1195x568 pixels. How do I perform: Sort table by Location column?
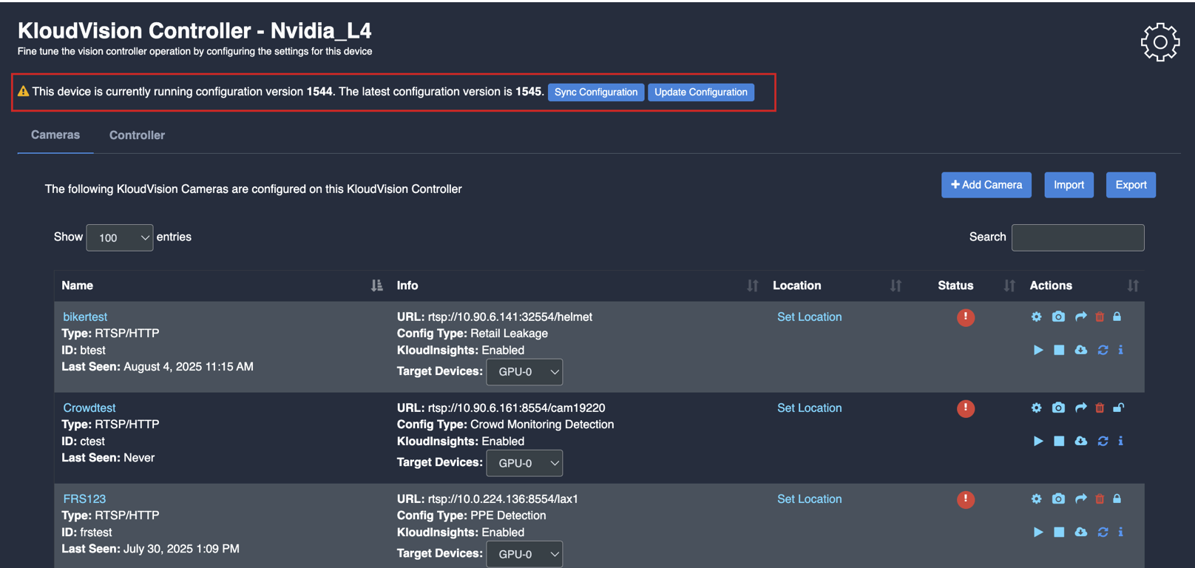[x=896, y=285]
